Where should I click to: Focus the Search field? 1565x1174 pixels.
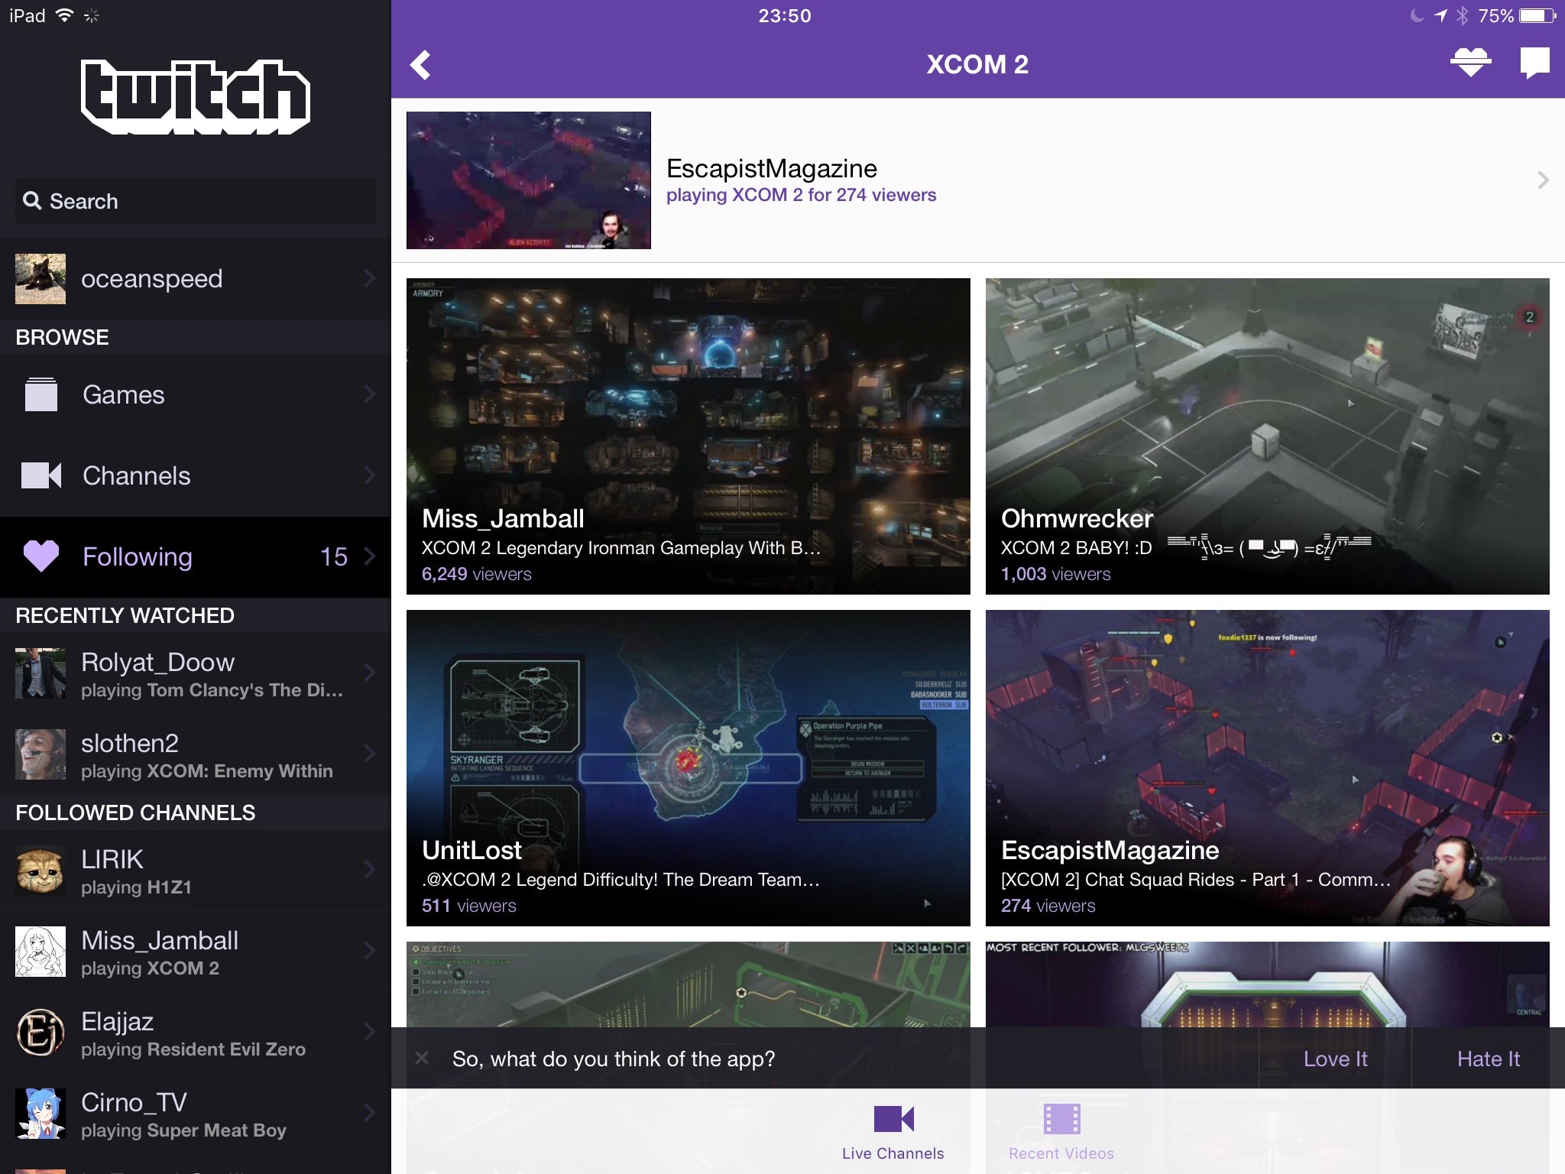tap(196, 202)
